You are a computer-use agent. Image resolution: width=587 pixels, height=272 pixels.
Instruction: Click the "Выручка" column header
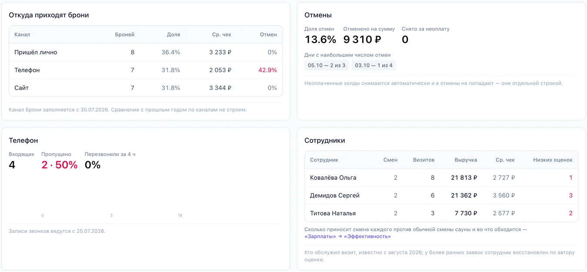(x=466, y=160)
